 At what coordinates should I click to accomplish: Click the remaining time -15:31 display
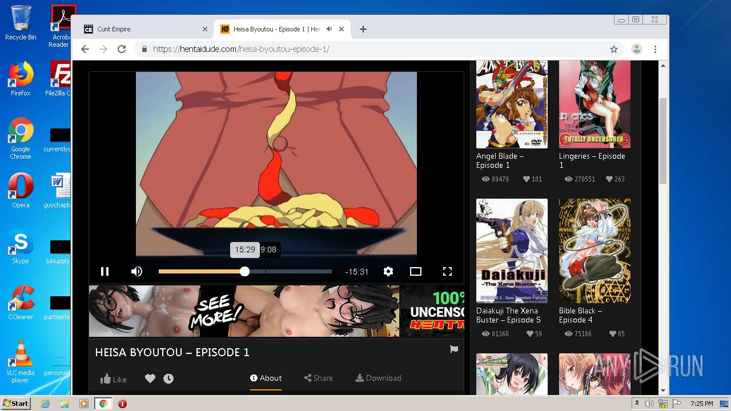point(357,272)
